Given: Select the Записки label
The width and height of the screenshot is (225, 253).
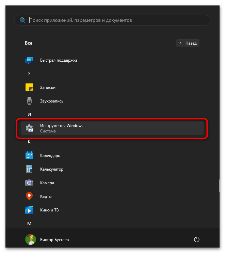Looking at the screenshot, I should click(48, 88).
